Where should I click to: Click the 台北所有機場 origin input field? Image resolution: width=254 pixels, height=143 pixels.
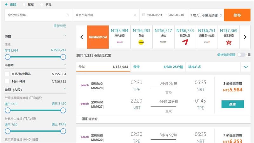(x=38, y=15)
